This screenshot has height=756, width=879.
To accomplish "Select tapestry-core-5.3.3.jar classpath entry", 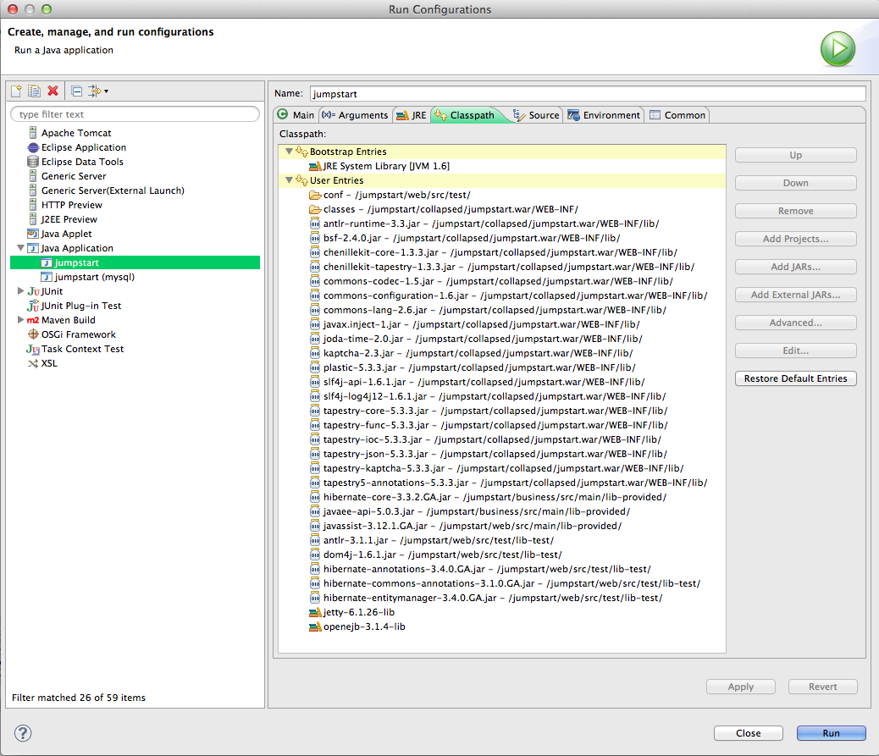I will (495, 411).
